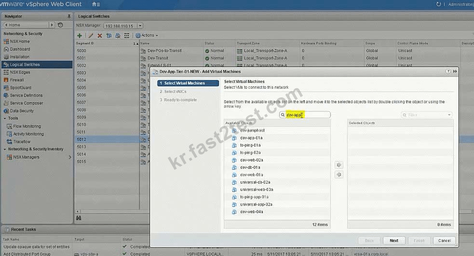This screenshot has height=256, width=474.
Task: Click the Recent Tasks panel header
Action: coord(24,229)
